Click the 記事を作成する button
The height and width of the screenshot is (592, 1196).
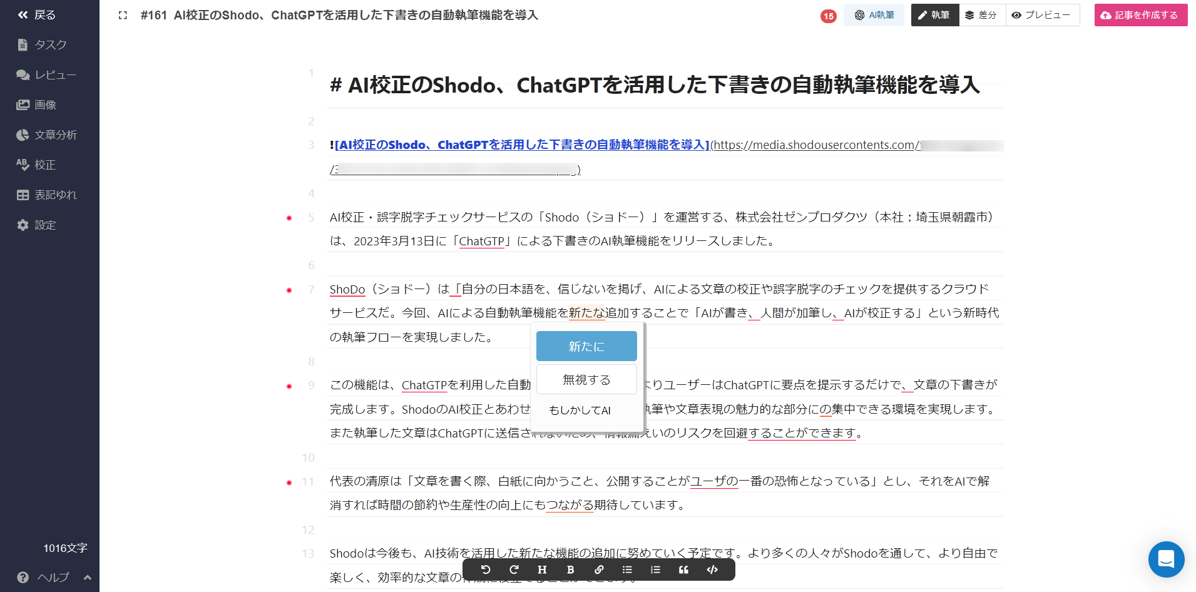coord(1140,15)
